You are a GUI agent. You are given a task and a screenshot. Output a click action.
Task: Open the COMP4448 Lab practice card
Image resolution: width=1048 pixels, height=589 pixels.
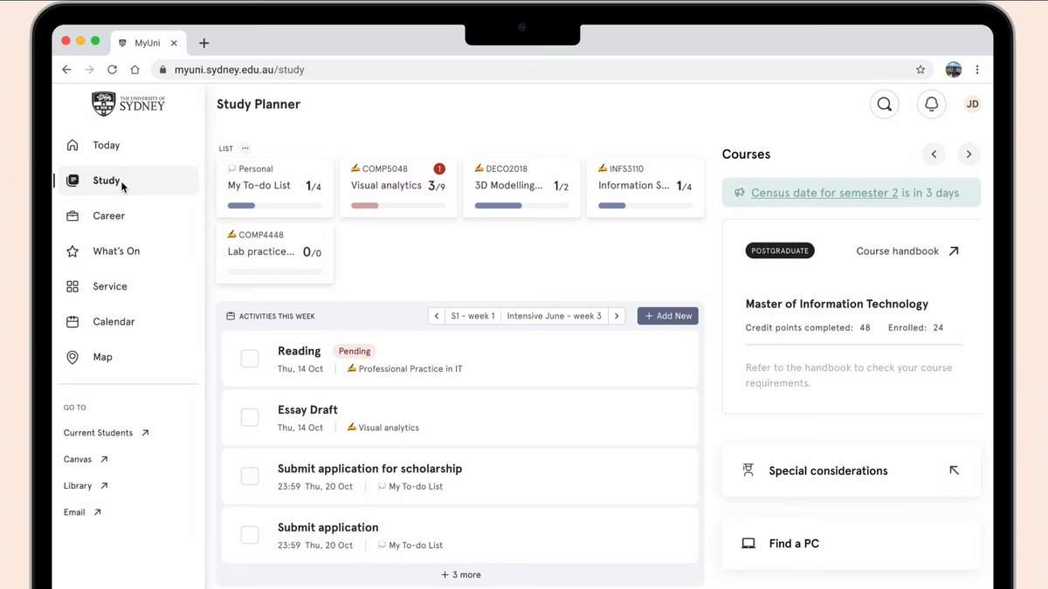click(274, 253)
